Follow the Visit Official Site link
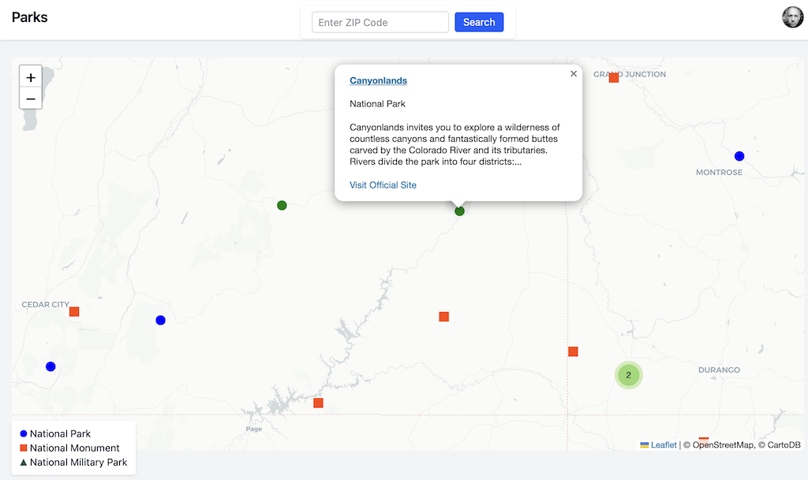The height and width of the screenshot is (480, 808). click(x=383, y=185)
